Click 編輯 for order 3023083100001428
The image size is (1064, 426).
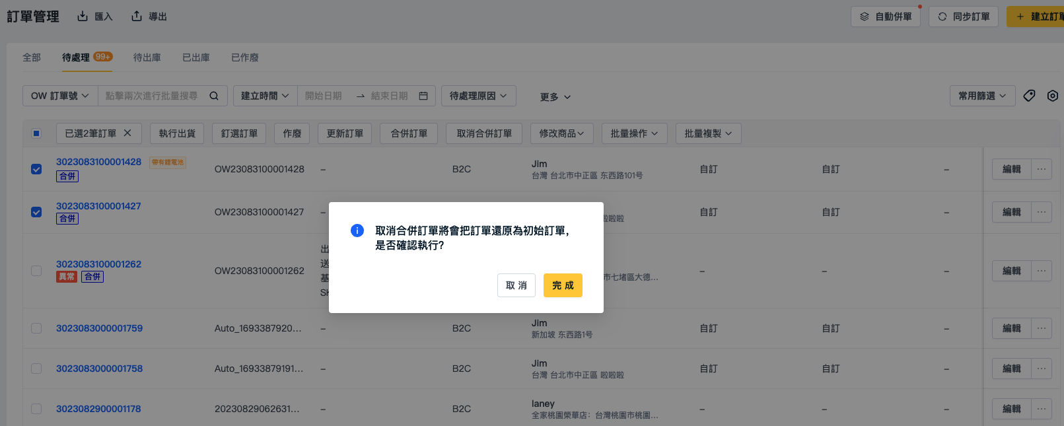(x=1012, y=169)
